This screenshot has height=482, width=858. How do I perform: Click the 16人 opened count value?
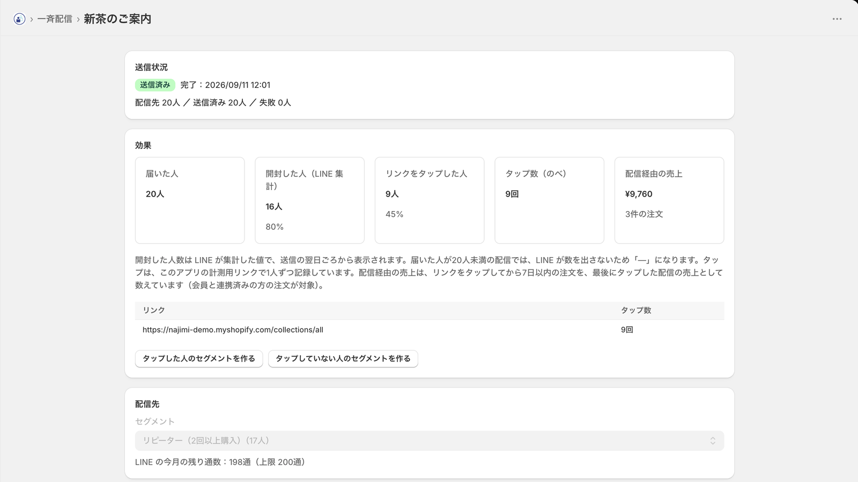(274, 206)
